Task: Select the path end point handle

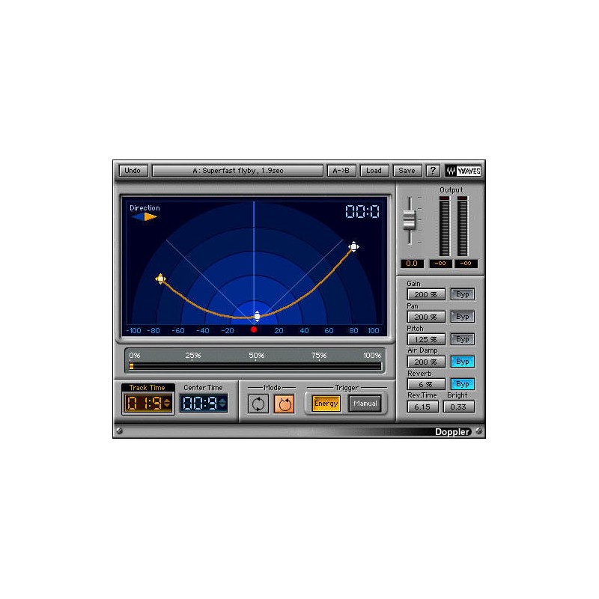Action: (353, 246)
